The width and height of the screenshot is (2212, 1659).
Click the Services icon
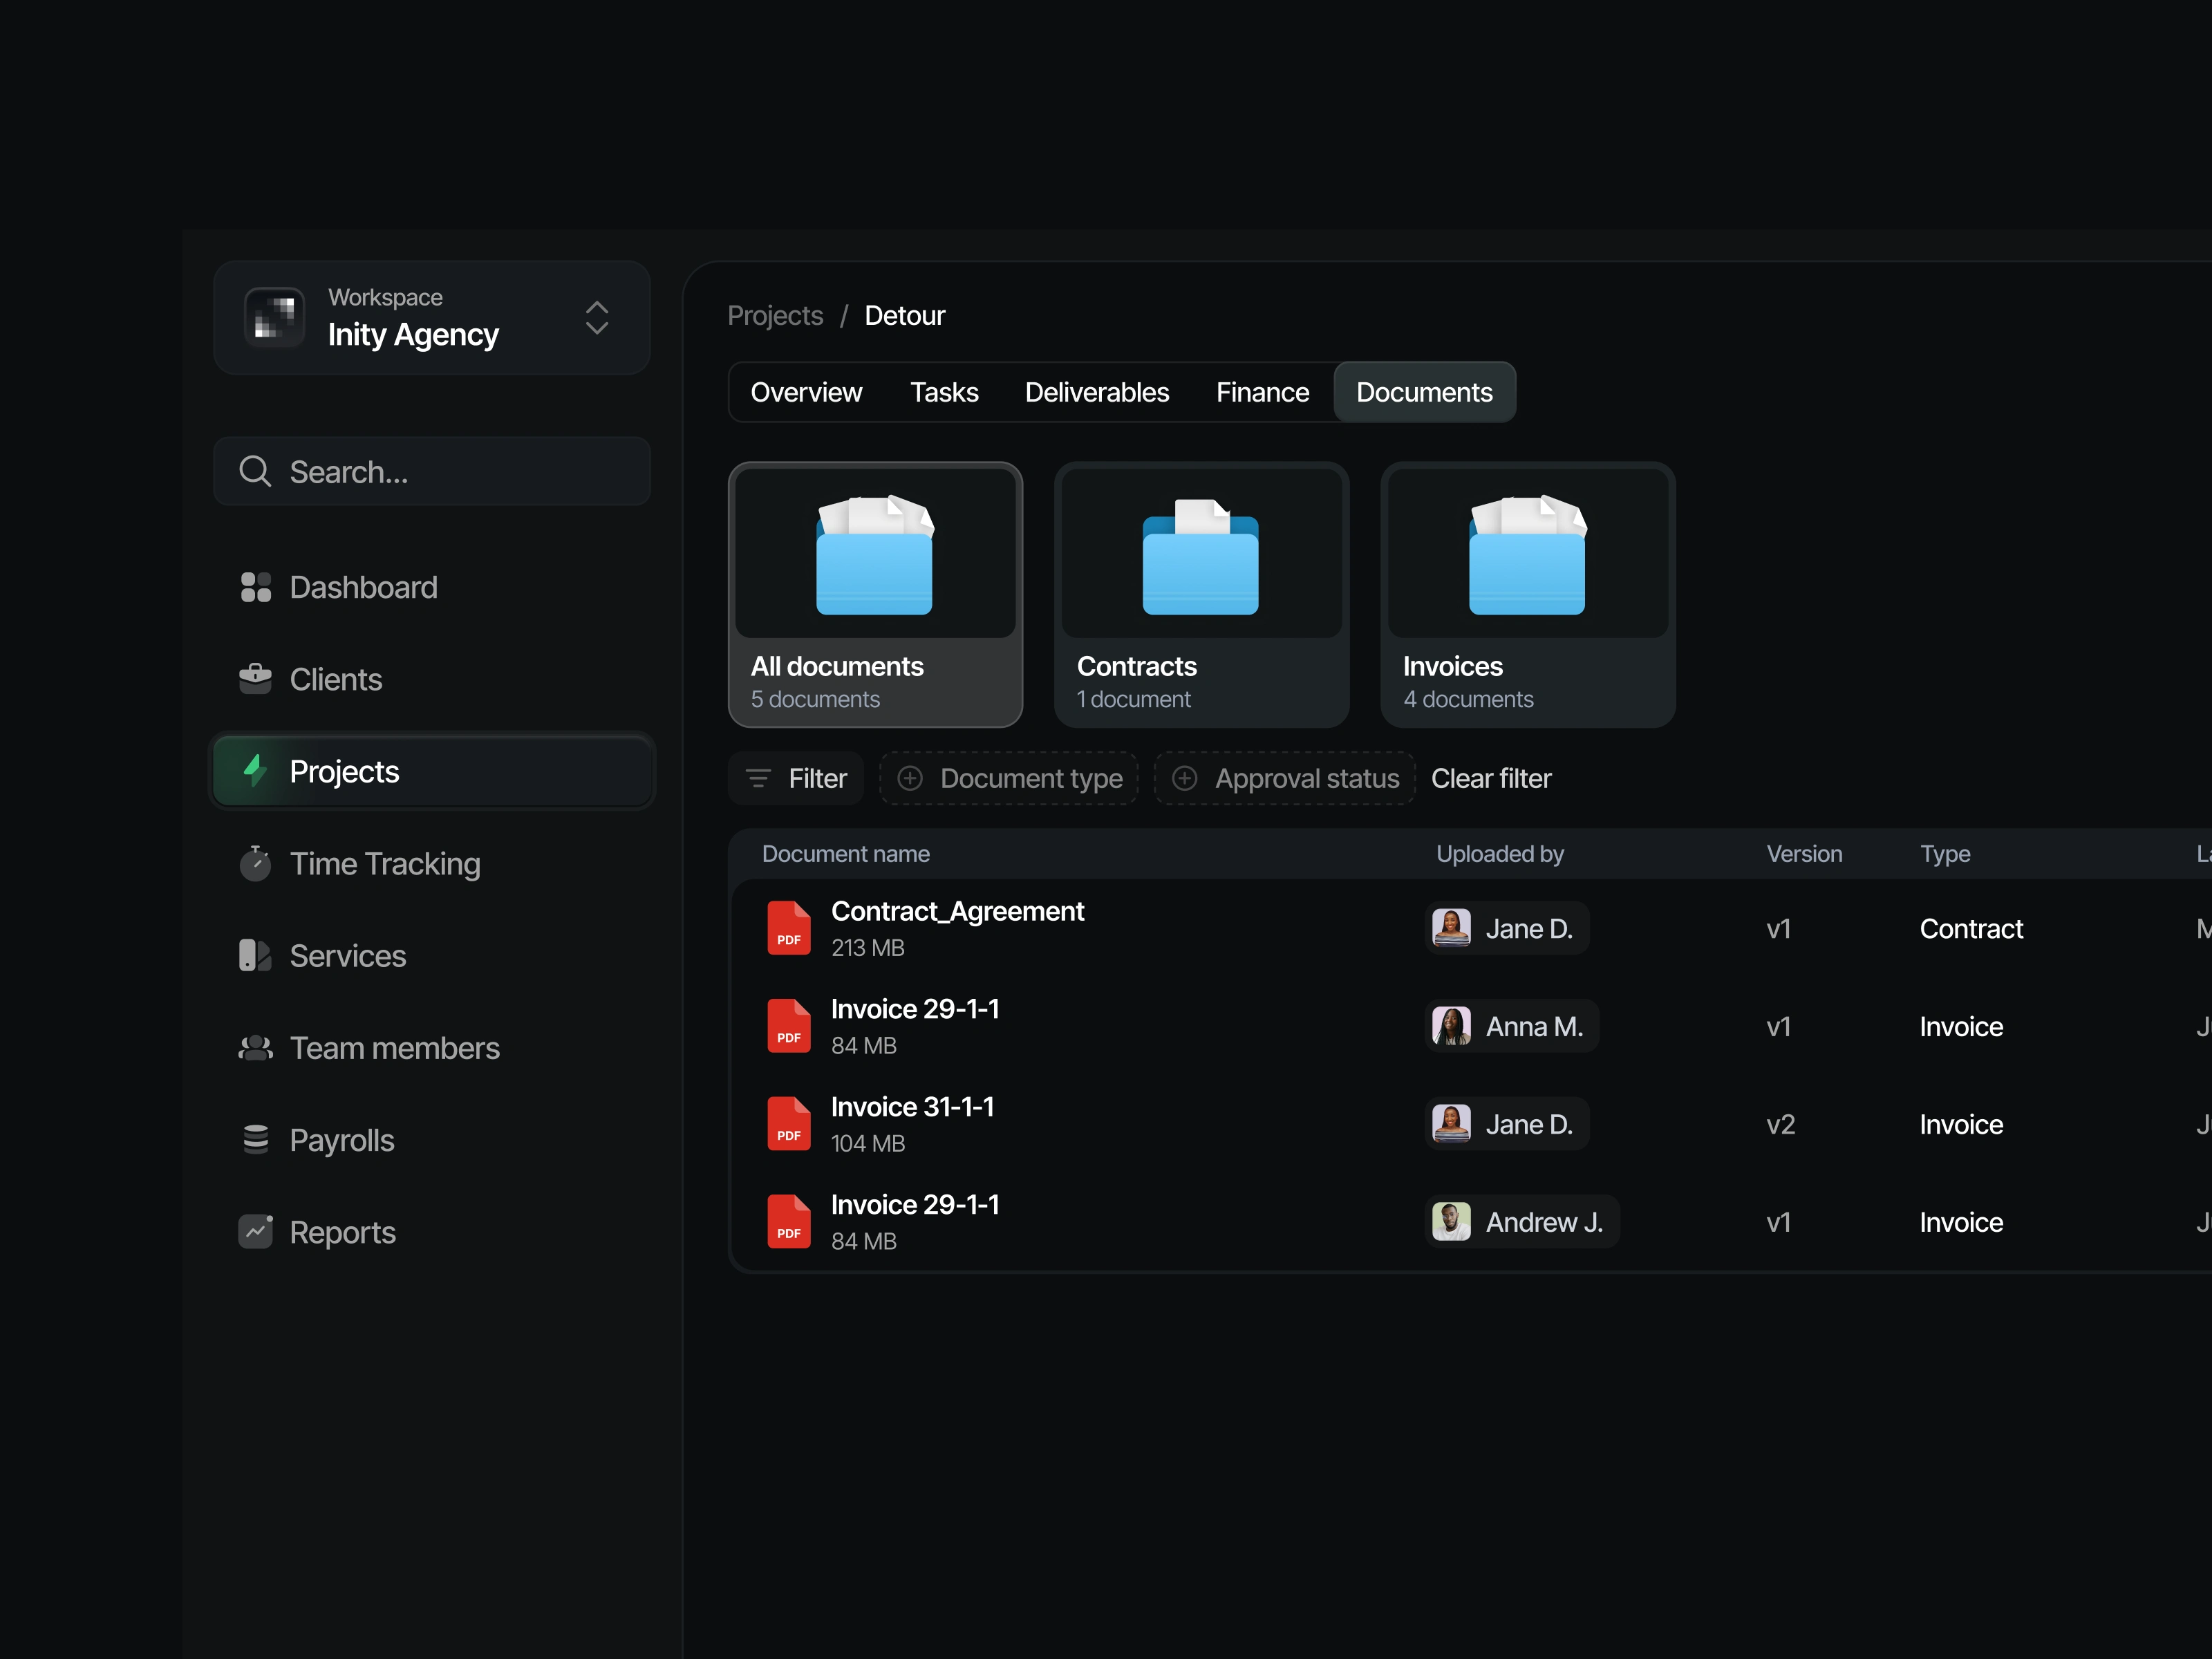255,955
